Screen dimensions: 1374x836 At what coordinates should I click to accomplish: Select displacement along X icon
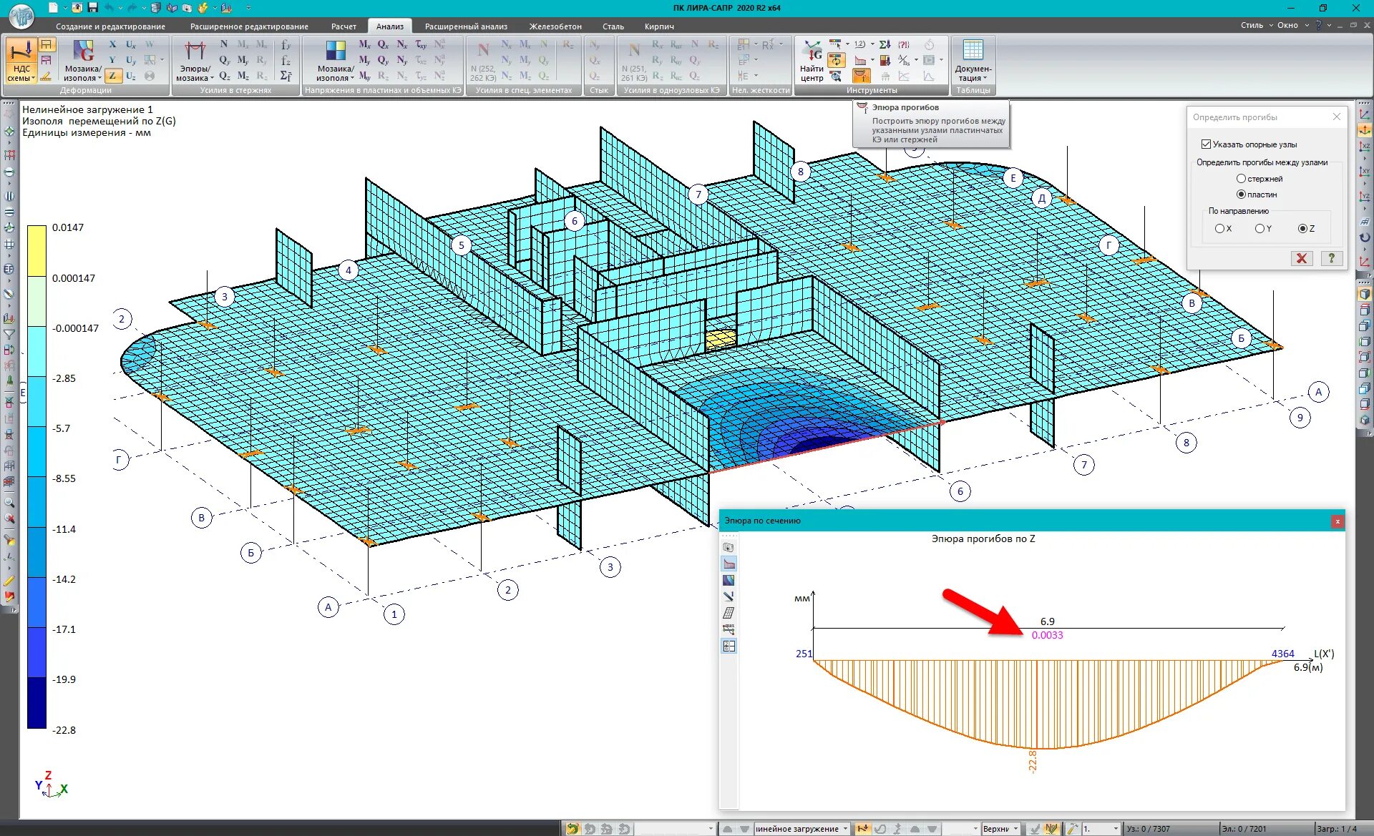click(112, 44)
